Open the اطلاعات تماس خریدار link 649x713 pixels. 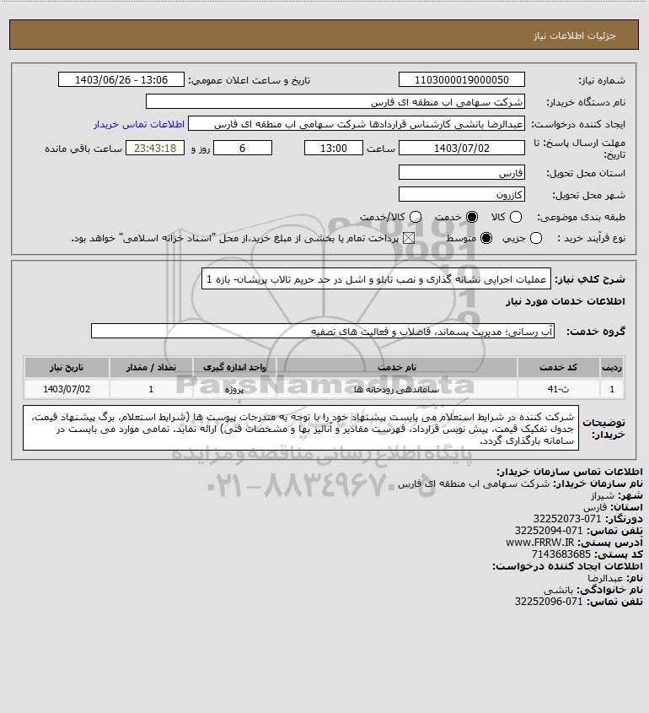(x=139, y=124)
